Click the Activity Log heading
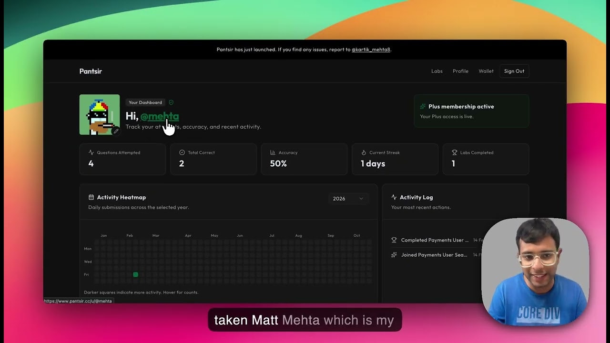Viewport: 610px width, 343px height. click(417, 197)
